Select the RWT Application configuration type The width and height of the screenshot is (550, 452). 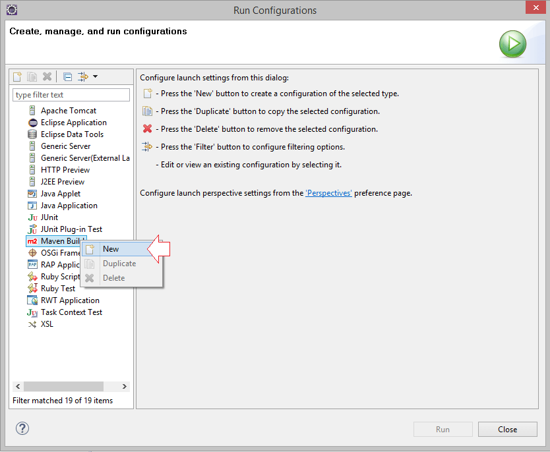69,300
